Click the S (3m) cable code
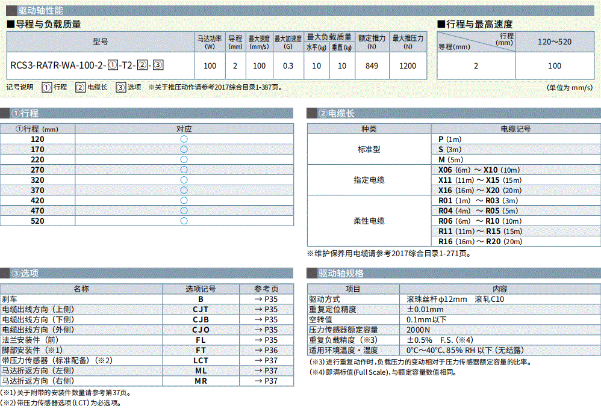The height and width of the screenshot is (418, 601). click(450, 150)
